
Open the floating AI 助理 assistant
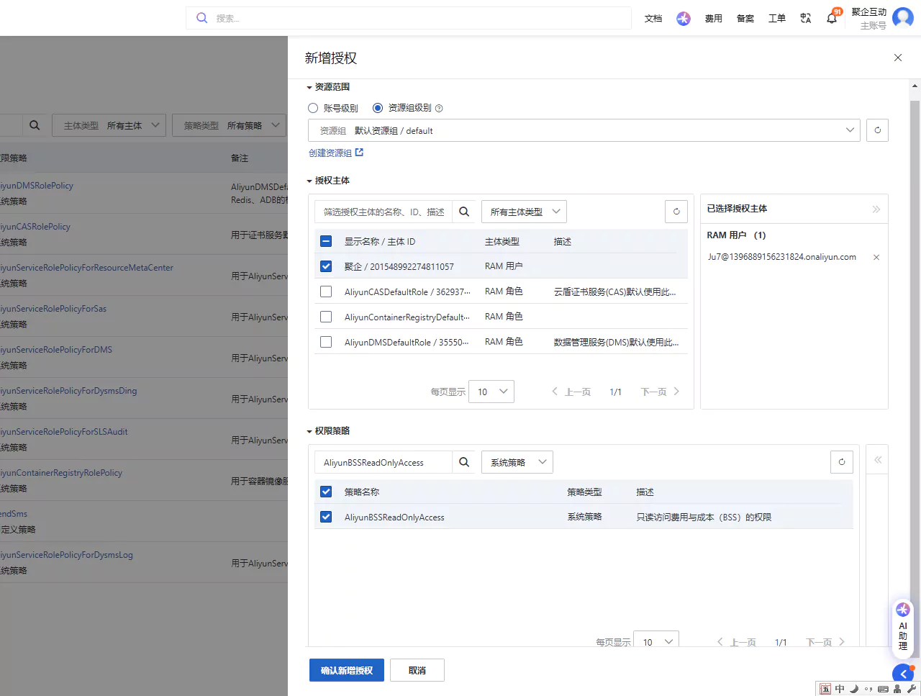(903, 628)
